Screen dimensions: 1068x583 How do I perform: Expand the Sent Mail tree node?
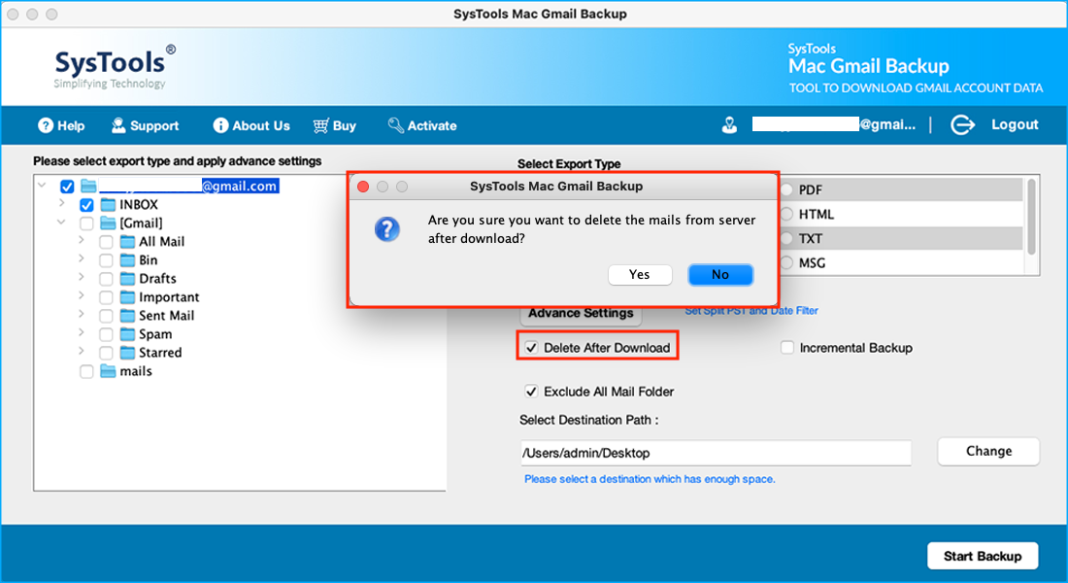[x=81, y=314]
